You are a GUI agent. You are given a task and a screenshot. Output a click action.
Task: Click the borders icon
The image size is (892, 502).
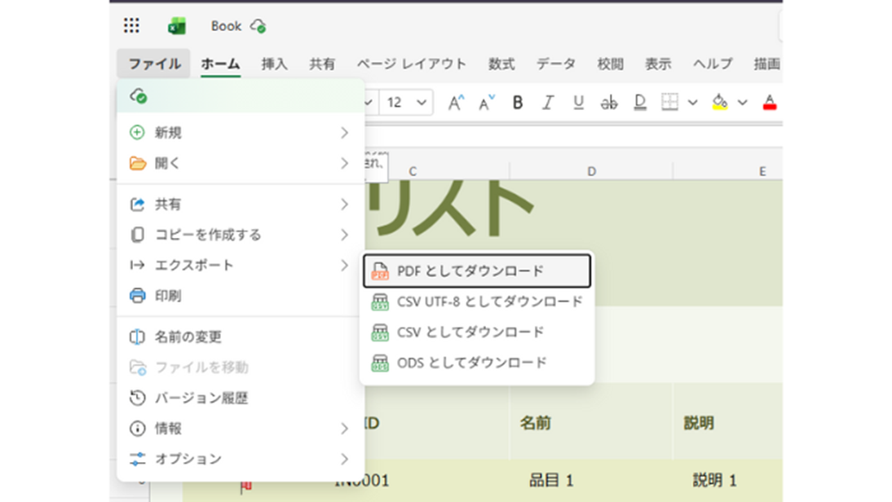click(669, 103)
